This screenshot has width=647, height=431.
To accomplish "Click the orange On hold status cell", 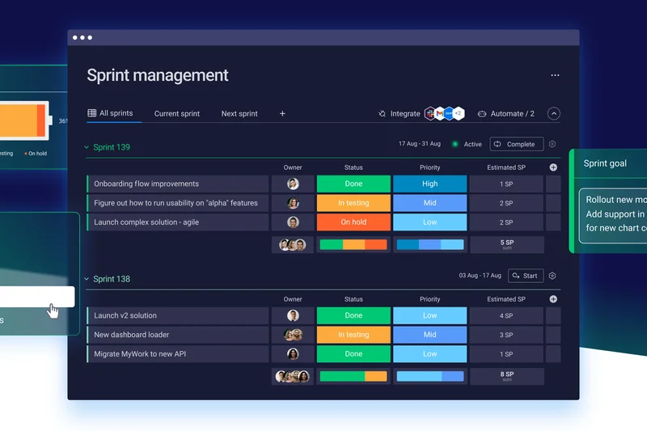I will pos(353,222).
